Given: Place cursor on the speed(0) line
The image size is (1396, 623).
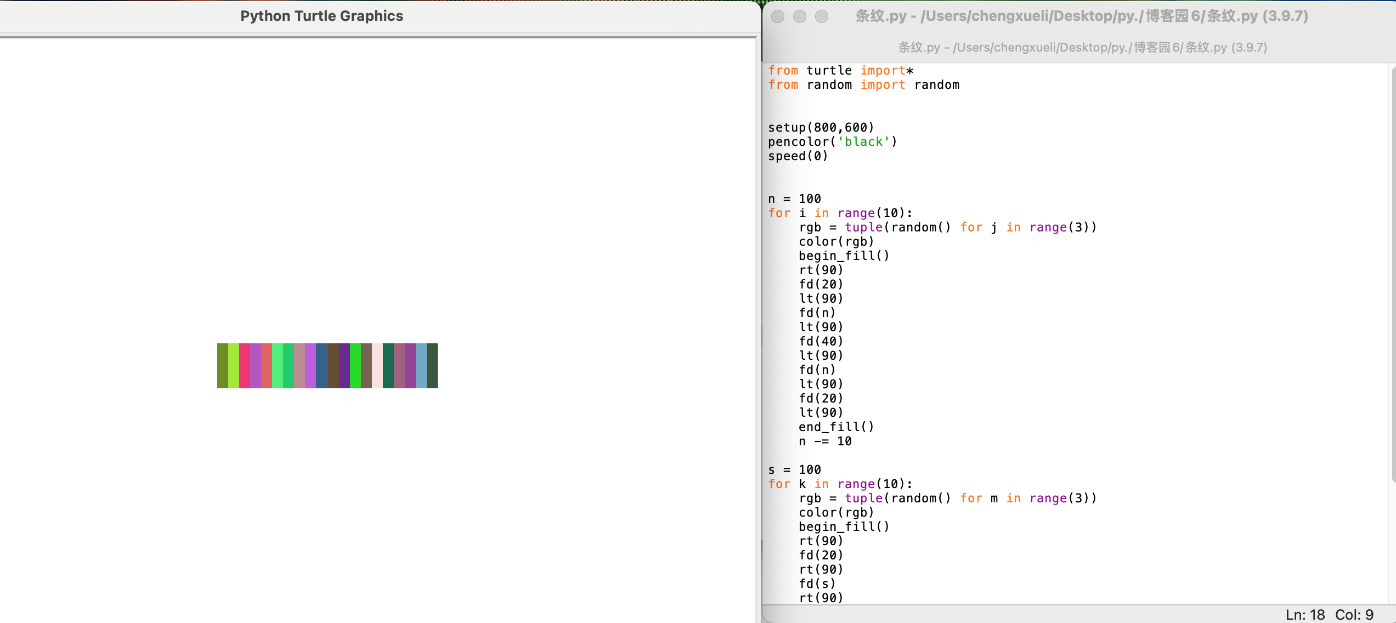Looking at the screenshot, I should click(x=797, y=156).
